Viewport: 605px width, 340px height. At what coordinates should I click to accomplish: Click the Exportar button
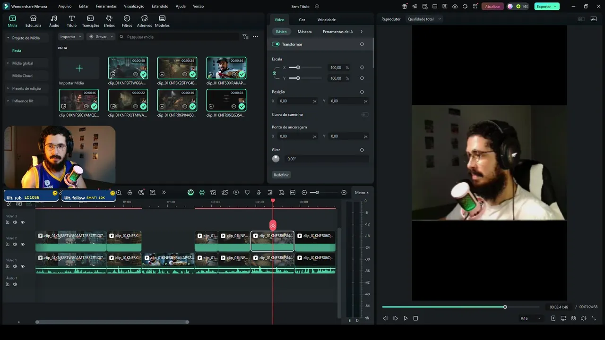pos(547,6)
